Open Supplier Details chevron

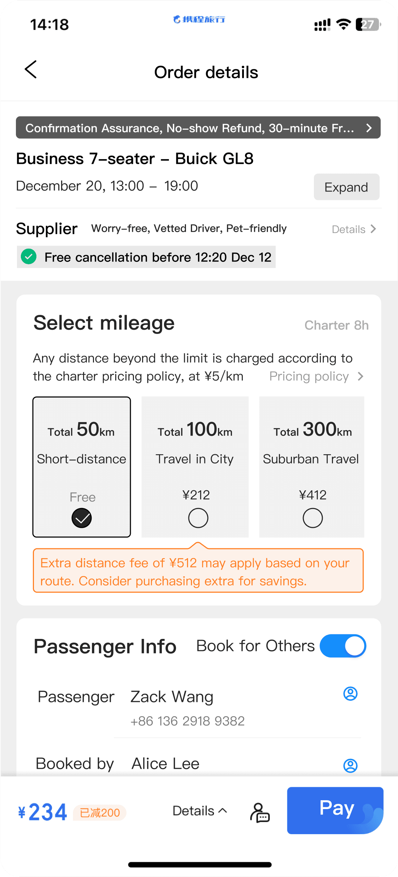pos(354,229)
